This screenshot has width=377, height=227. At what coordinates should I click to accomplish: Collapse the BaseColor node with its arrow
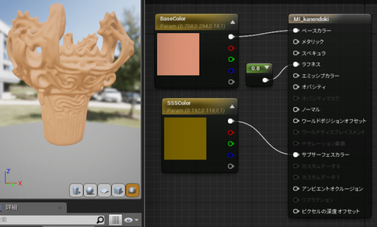(232, 22)
